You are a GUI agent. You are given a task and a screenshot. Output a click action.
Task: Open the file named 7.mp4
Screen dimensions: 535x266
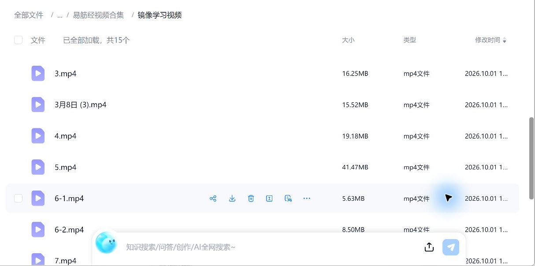[x=65, y=261]
